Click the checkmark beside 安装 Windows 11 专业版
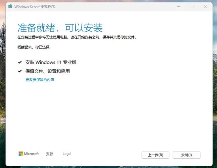The width and height of the screenshot is (217, 168). (x=20, y=62)
